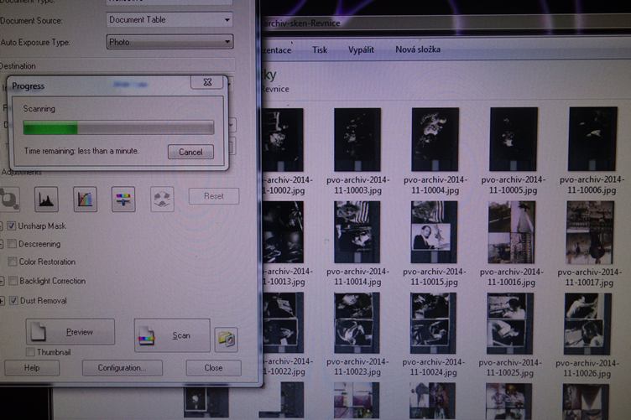This screenshot has width=631, height=420.
Task: Cancel the scanning progress
Action: (x=190, y=152)
